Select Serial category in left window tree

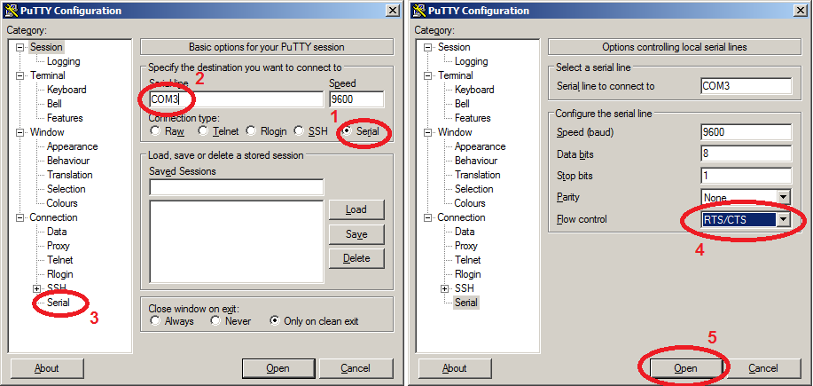click(x=59, y=303)
